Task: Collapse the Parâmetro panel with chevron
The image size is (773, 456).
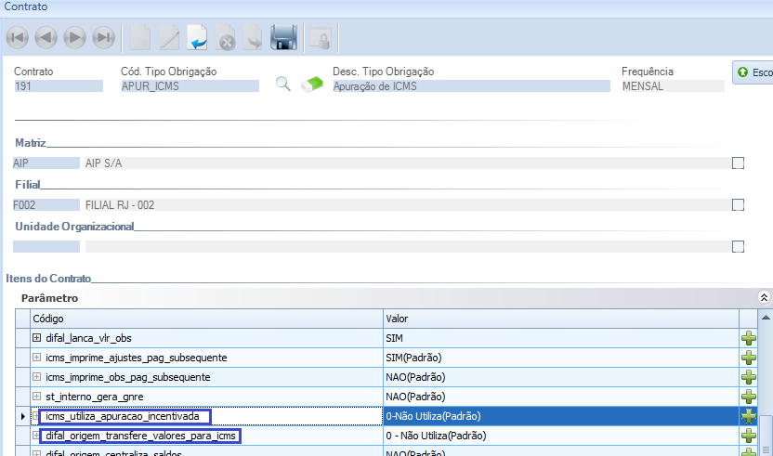Action: (764, 298)
